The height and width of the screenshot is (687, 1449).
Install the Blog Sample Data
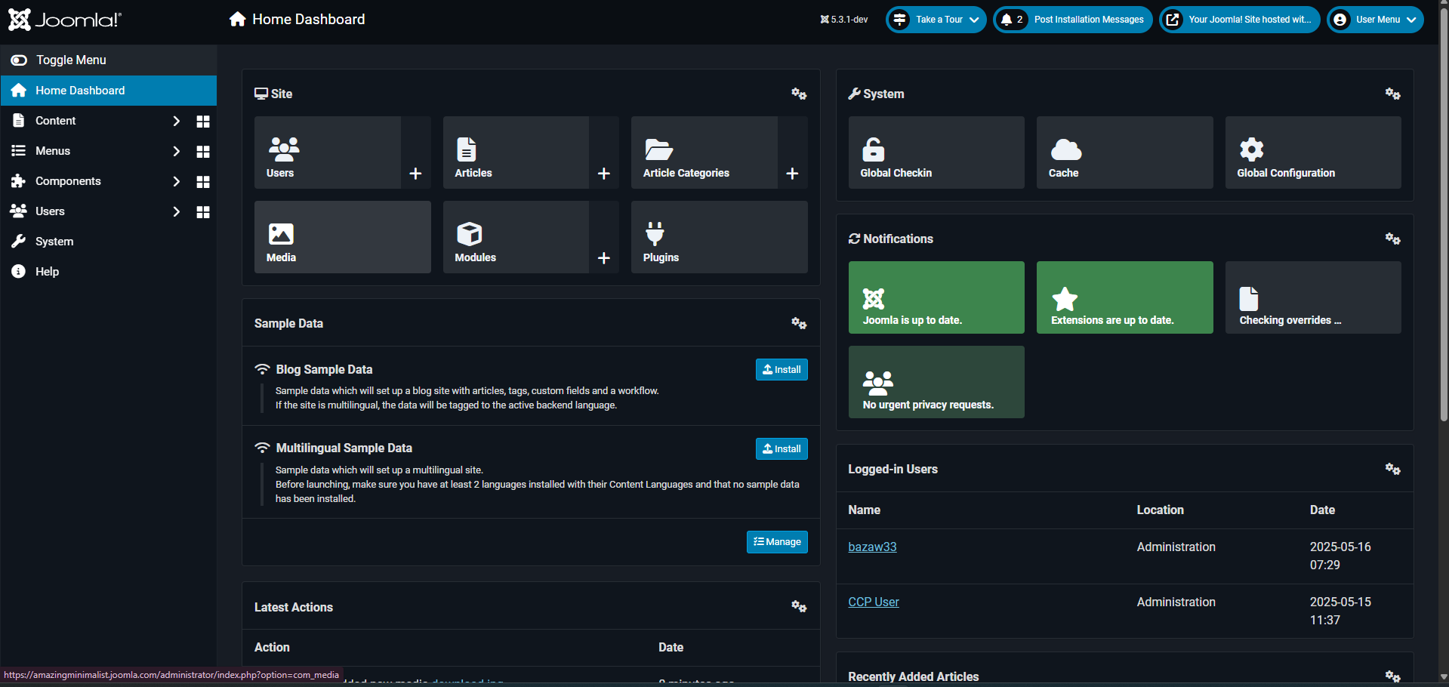[782, 369]
